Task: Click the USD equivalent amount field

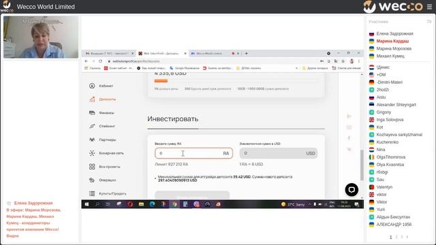Action: pos(279,153)
